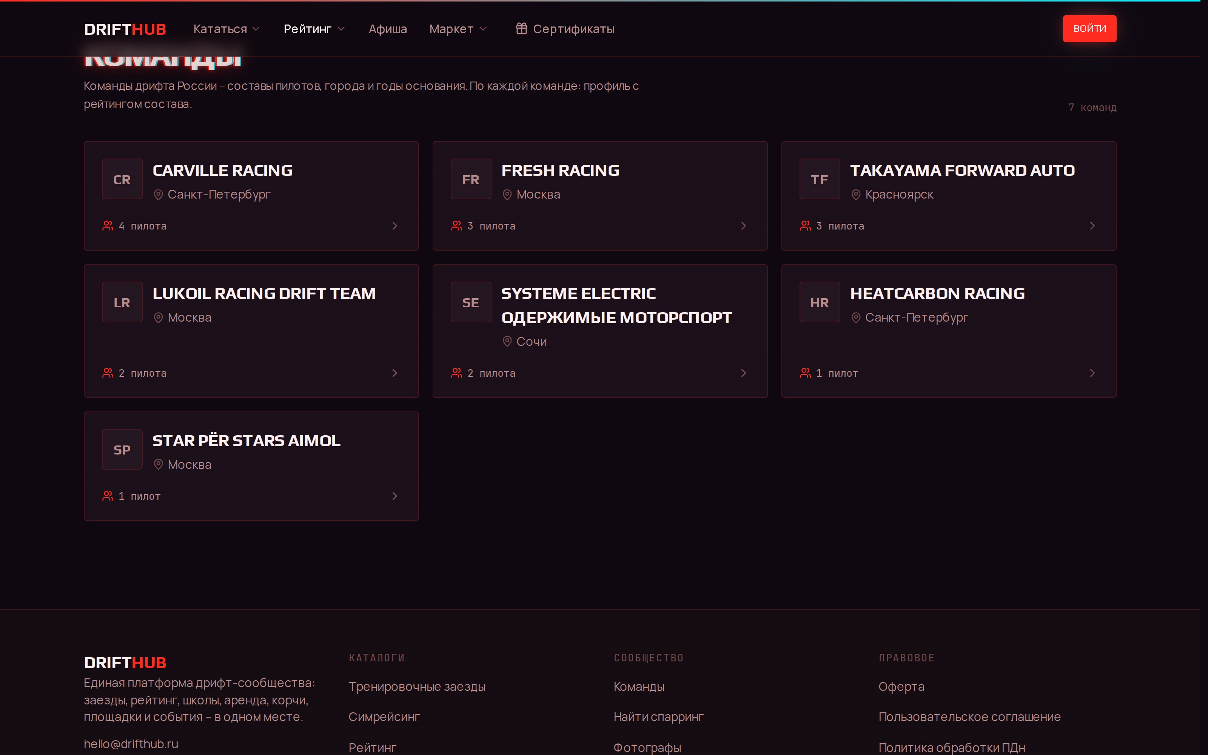This screenshot has height=755, width=1208.
Task: Click the HR badge on Heatcarbon Racing card
Action: point(820,302)
